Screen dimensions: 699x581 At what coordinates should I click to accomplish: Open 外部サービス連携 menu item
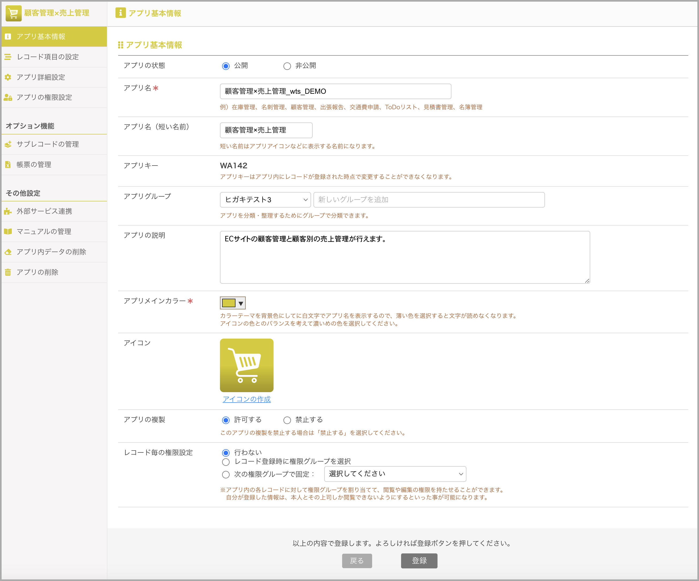[54, 211]
